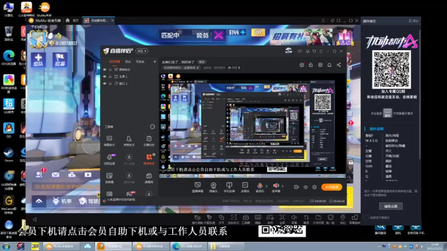Click the speaker 扬声器 icon
This screenshot has width=447, height=251.
click(276, 186)
